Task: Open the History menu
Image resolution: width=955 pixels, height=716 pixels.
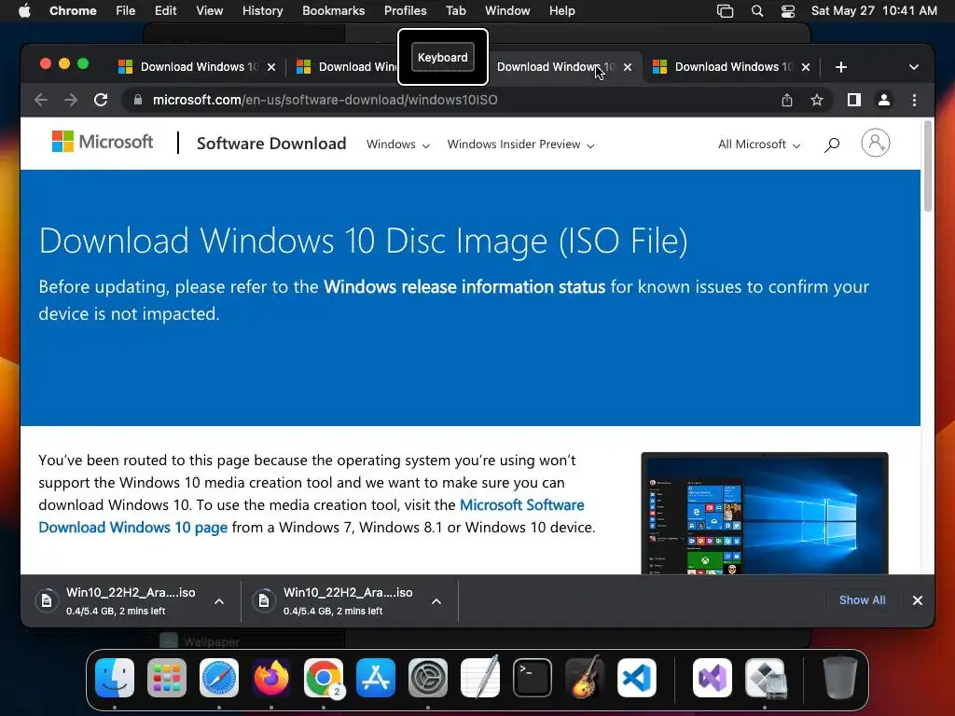Action: (262, 11)
